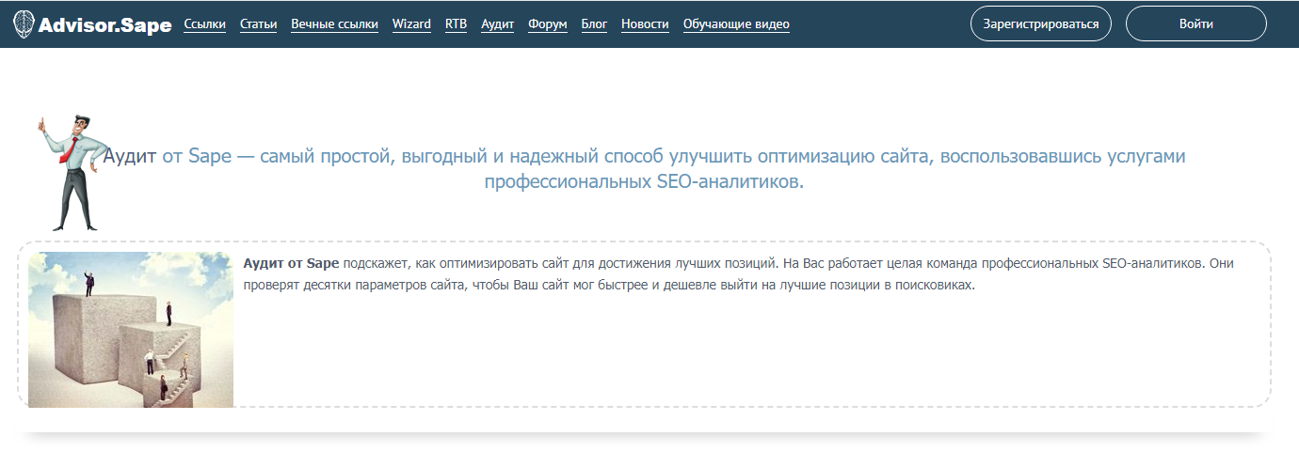The width and height of the screenshot is (1299, 467).
Task: Click the Войти login button
Action: 1196,24
